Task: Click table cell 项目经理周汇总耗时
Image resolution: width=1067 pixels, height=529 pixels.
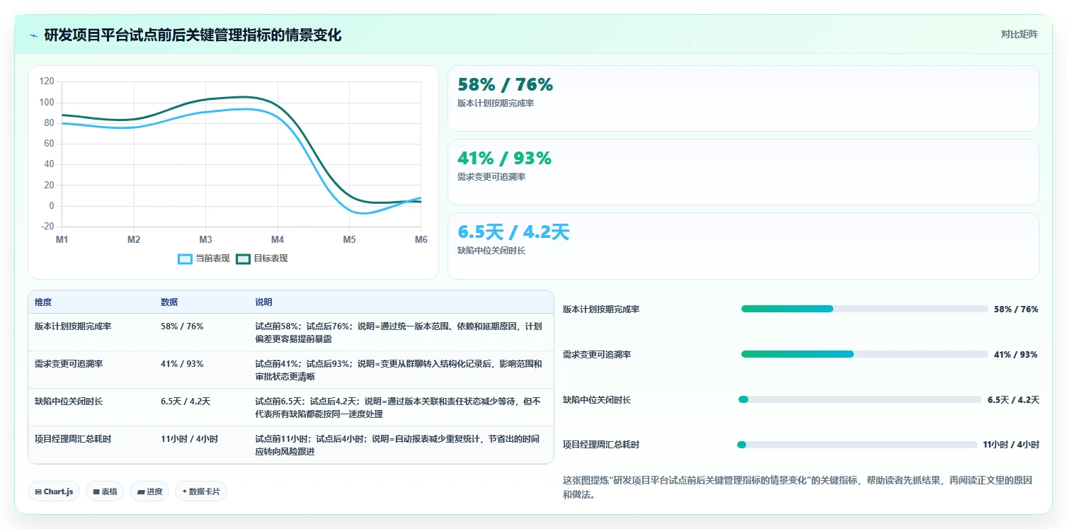Action: [72, 439]
